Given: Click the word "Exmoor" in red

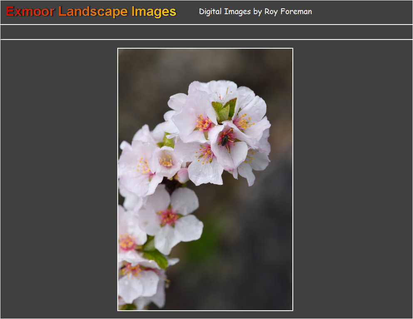Looking at the screenshot, I should 30,12.
